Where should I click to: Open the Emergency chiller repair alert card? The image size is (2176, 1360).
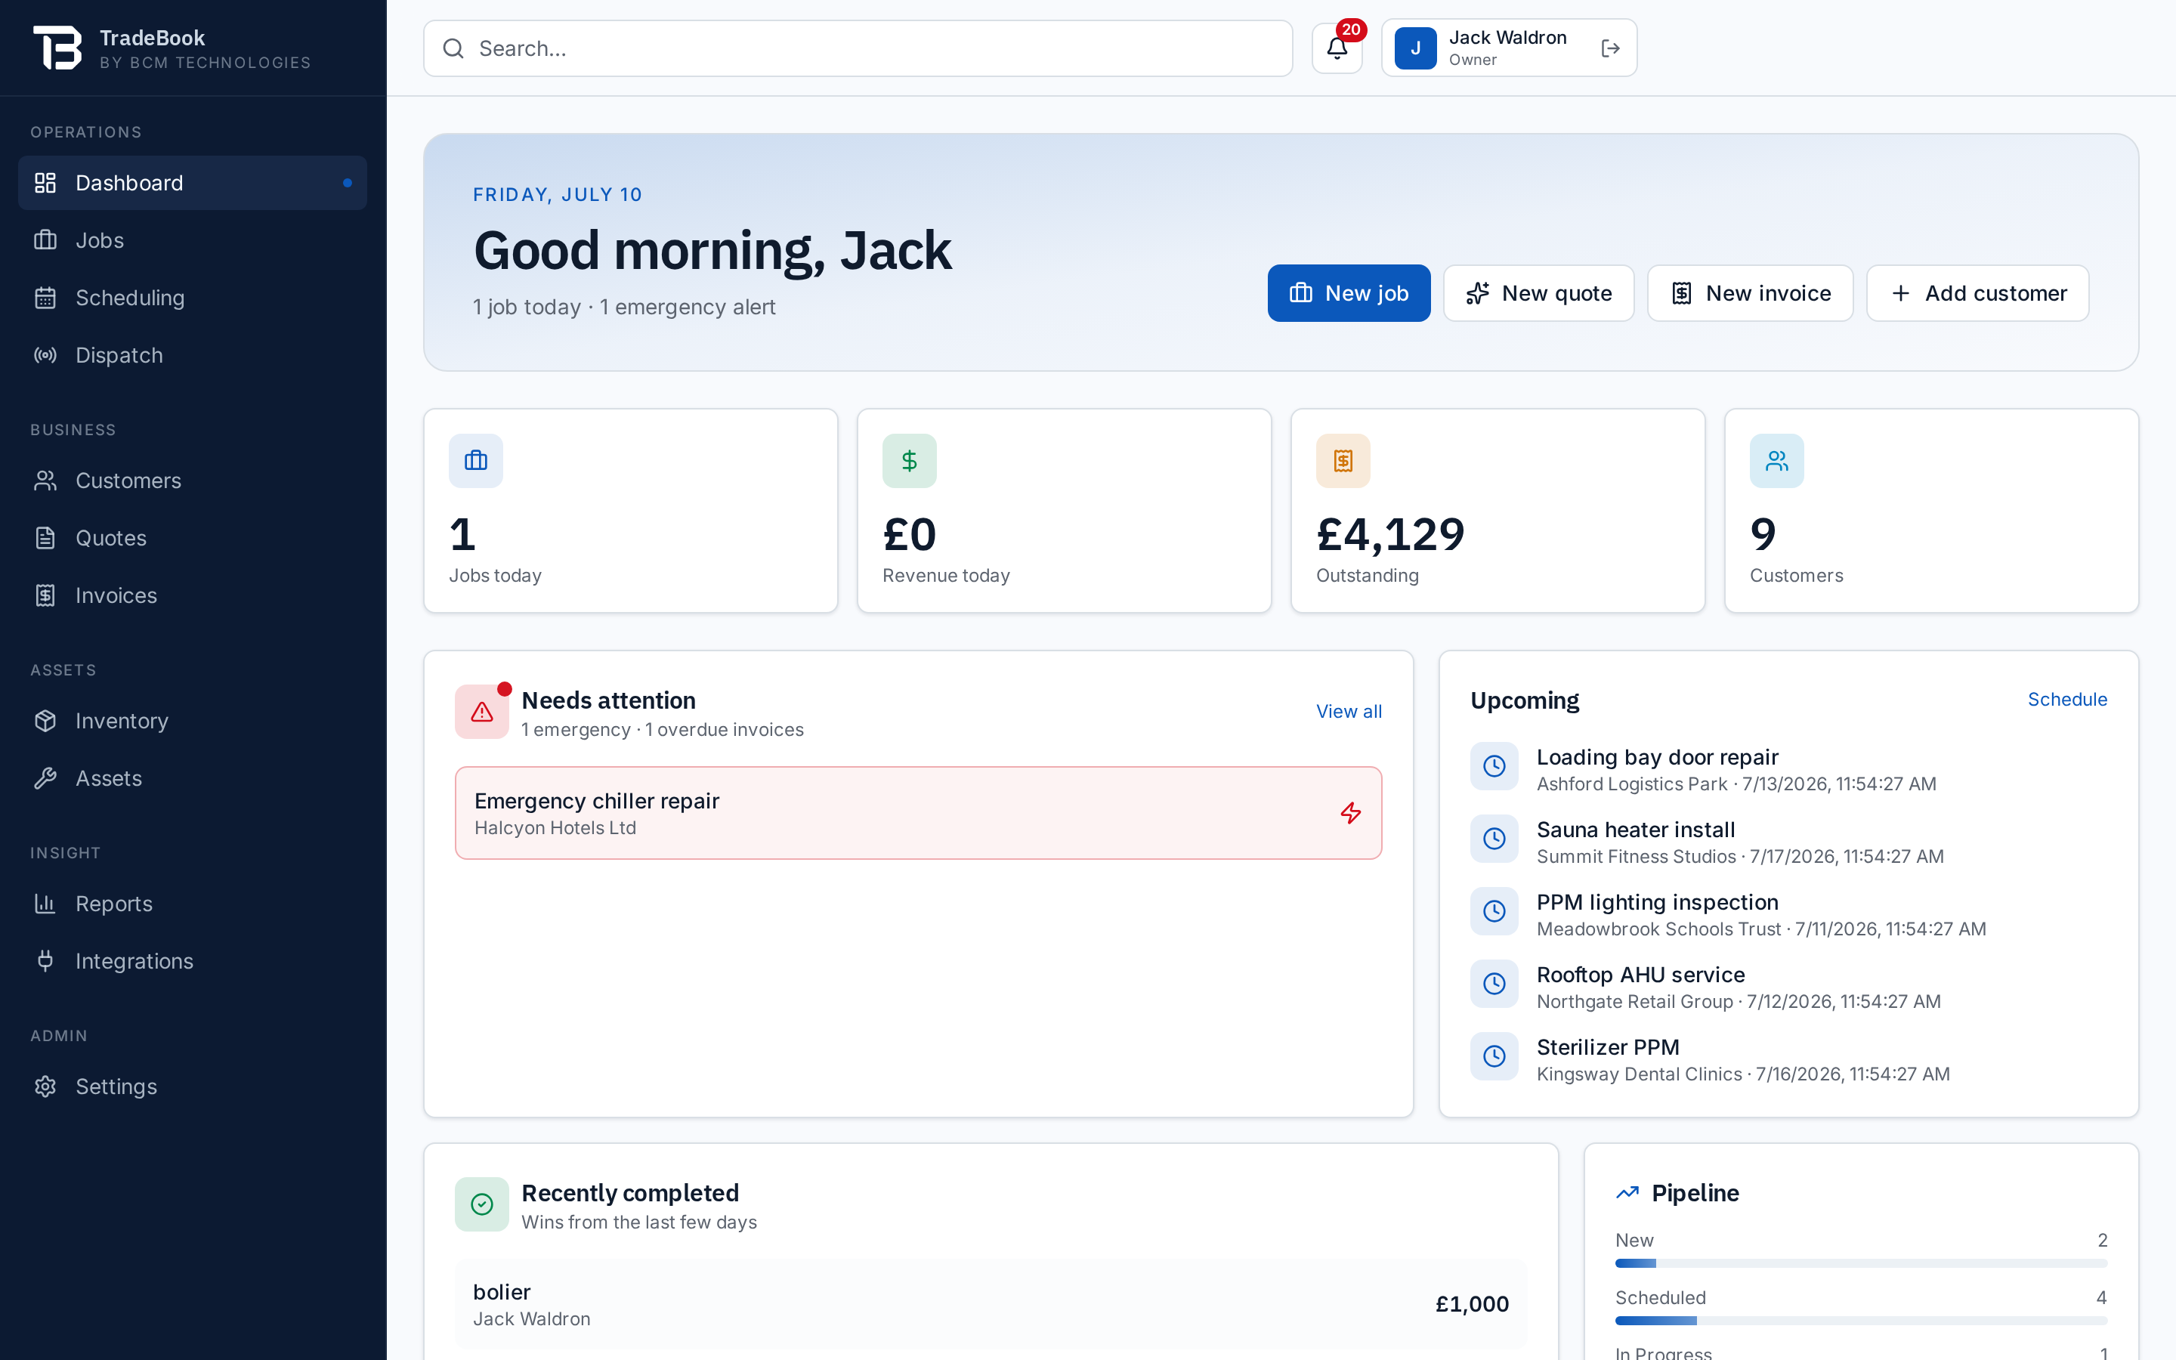(x=918, y=813)
